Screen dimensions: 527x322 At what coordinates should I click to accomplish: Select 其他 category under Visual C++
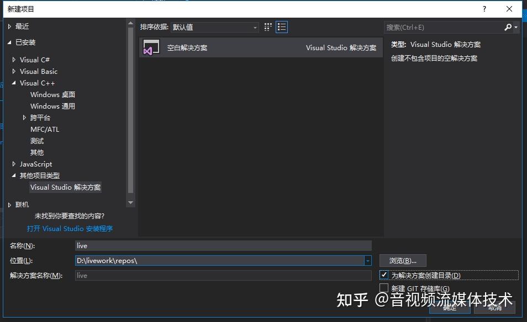(x=37, y=152)
